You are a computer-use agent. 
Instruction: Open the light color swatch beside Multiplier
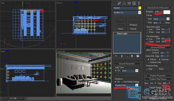167,12
